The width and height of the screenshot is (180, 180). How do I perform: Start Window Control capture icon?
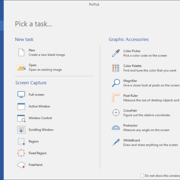coord(21,118)
